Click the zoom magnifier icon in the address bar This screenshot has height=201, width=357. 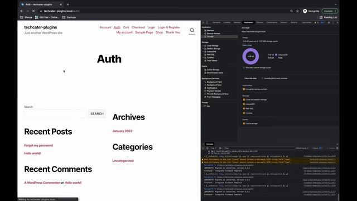(291, 11)
